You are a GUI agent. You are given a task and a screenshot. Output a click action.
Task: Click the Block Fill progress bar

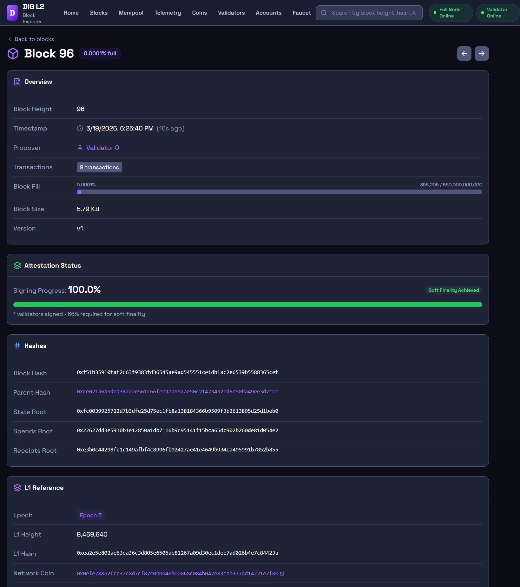point(279,192)
